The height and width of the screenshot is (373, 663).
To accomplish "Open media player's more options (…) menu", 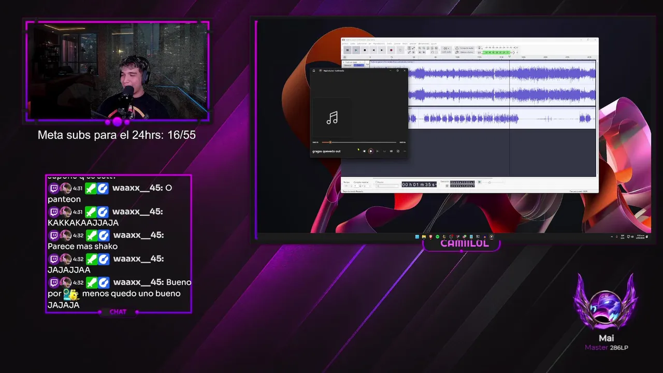I will click(405, 151).
